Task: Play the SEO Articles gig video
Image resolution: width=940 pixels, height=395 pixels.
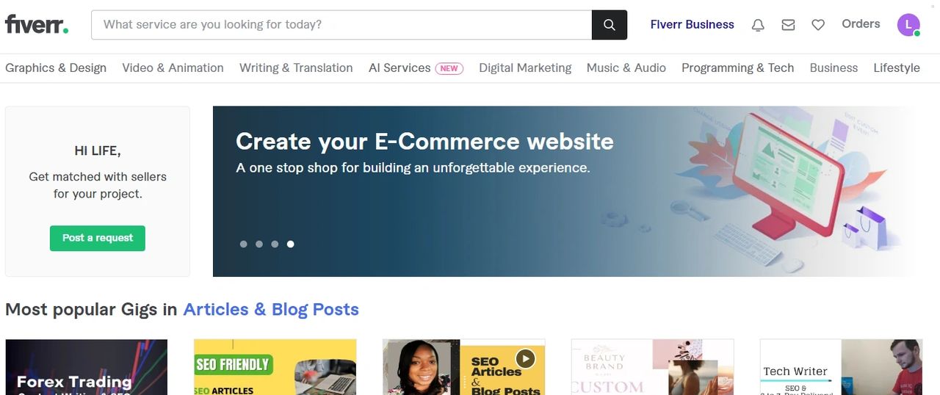Action: point(525,358)
